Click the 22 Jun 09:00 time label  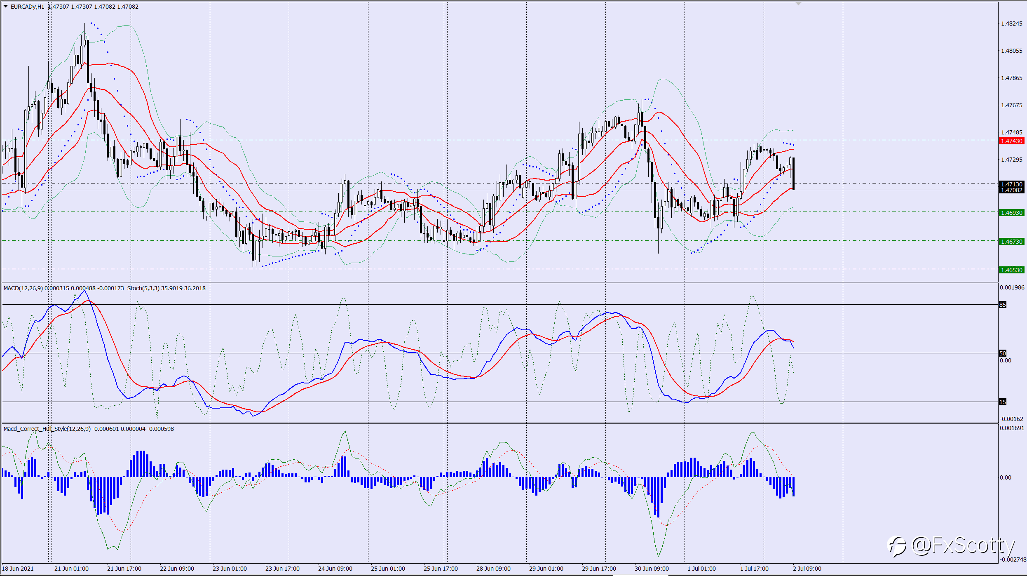(177, 569)
